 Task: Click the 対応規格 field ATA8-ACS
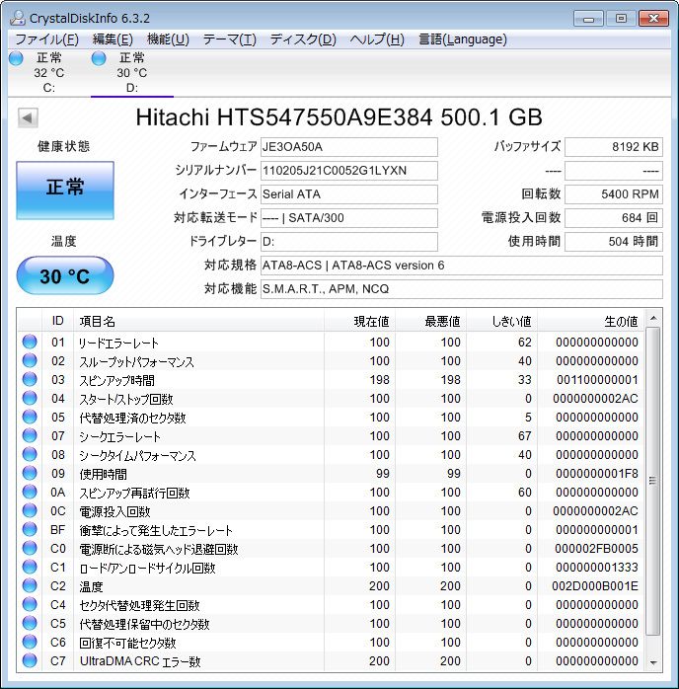(462, 266)
